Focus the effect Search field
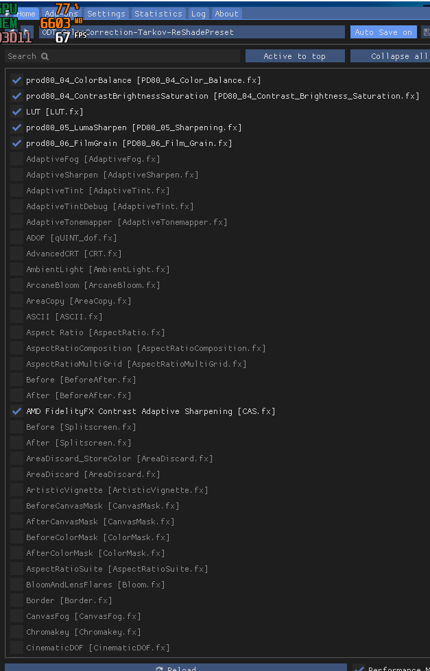 pos(137,56)
